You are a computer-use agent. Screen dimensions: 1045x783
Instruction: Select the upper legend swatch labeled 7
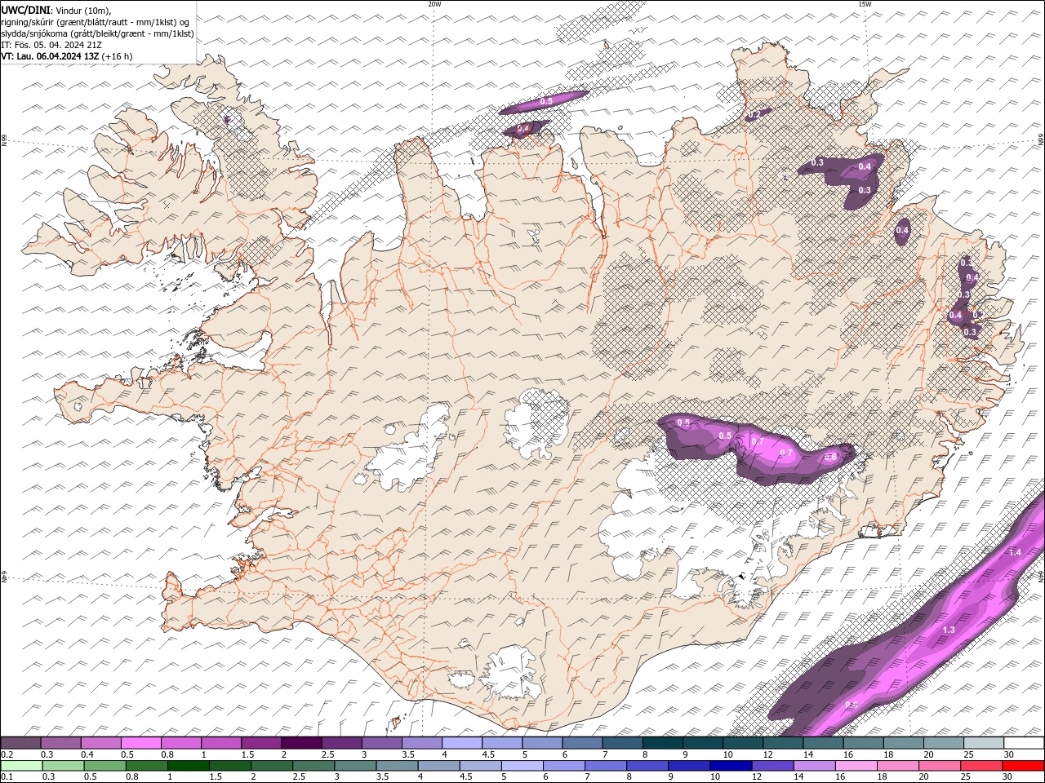[623, 743]
